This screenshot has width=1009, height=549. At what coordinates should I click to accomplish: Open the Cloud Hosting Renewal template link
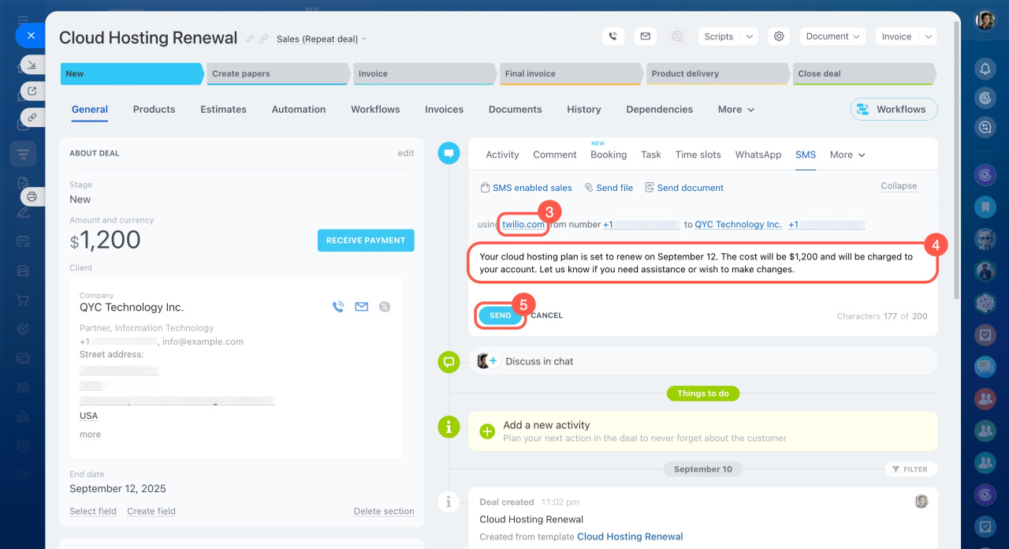point(630,536)
